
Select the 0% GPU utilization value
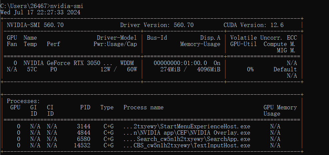point(250,69)
